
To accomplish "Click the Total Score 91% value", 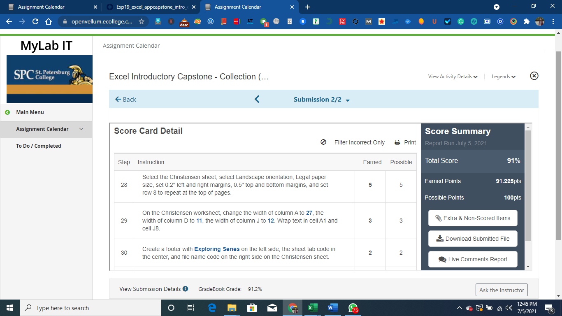I will pos(513,160).
